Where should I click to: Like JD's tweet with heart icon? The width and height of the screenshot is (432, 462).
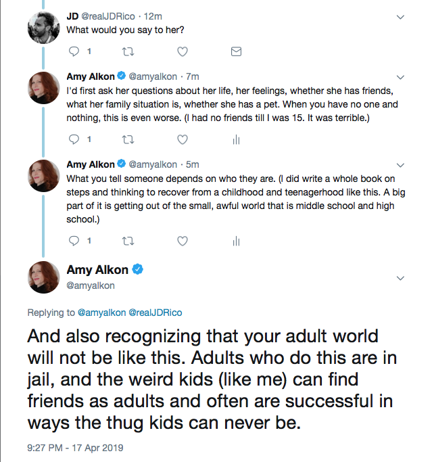[182, 51]
